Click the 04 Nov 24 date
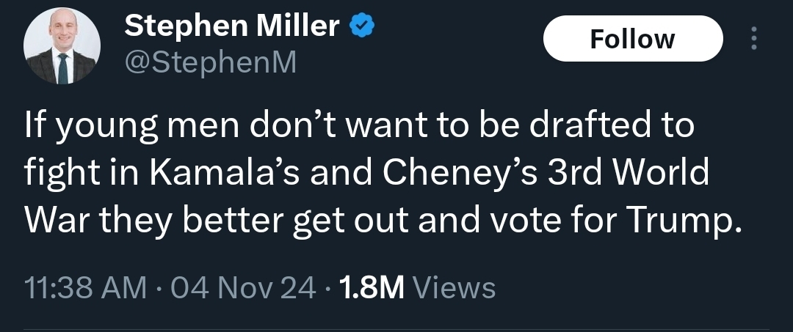Image resolution: width=793 pixels, height=332 pixels. (242, 287)
